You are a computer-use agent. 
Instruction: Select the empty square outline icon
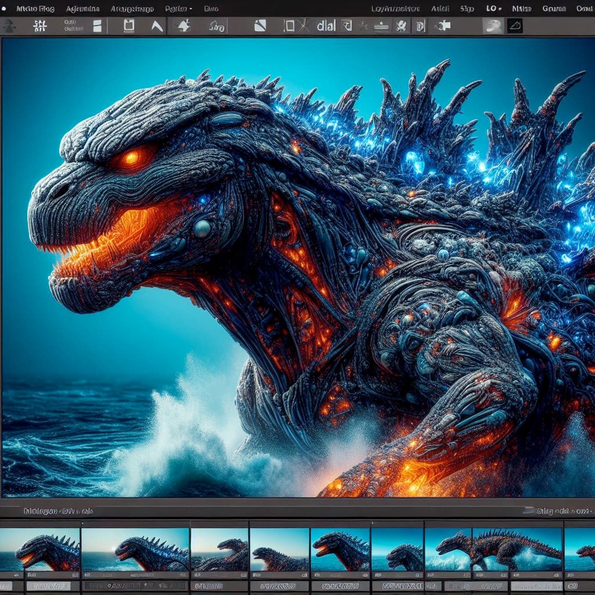[x=289, y=26]
